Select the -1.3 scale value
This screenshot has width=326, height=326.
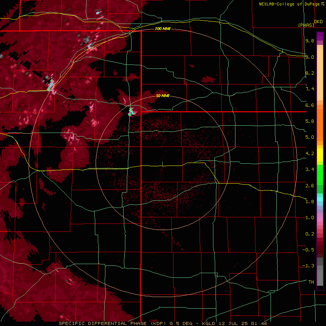pos(308,266)
